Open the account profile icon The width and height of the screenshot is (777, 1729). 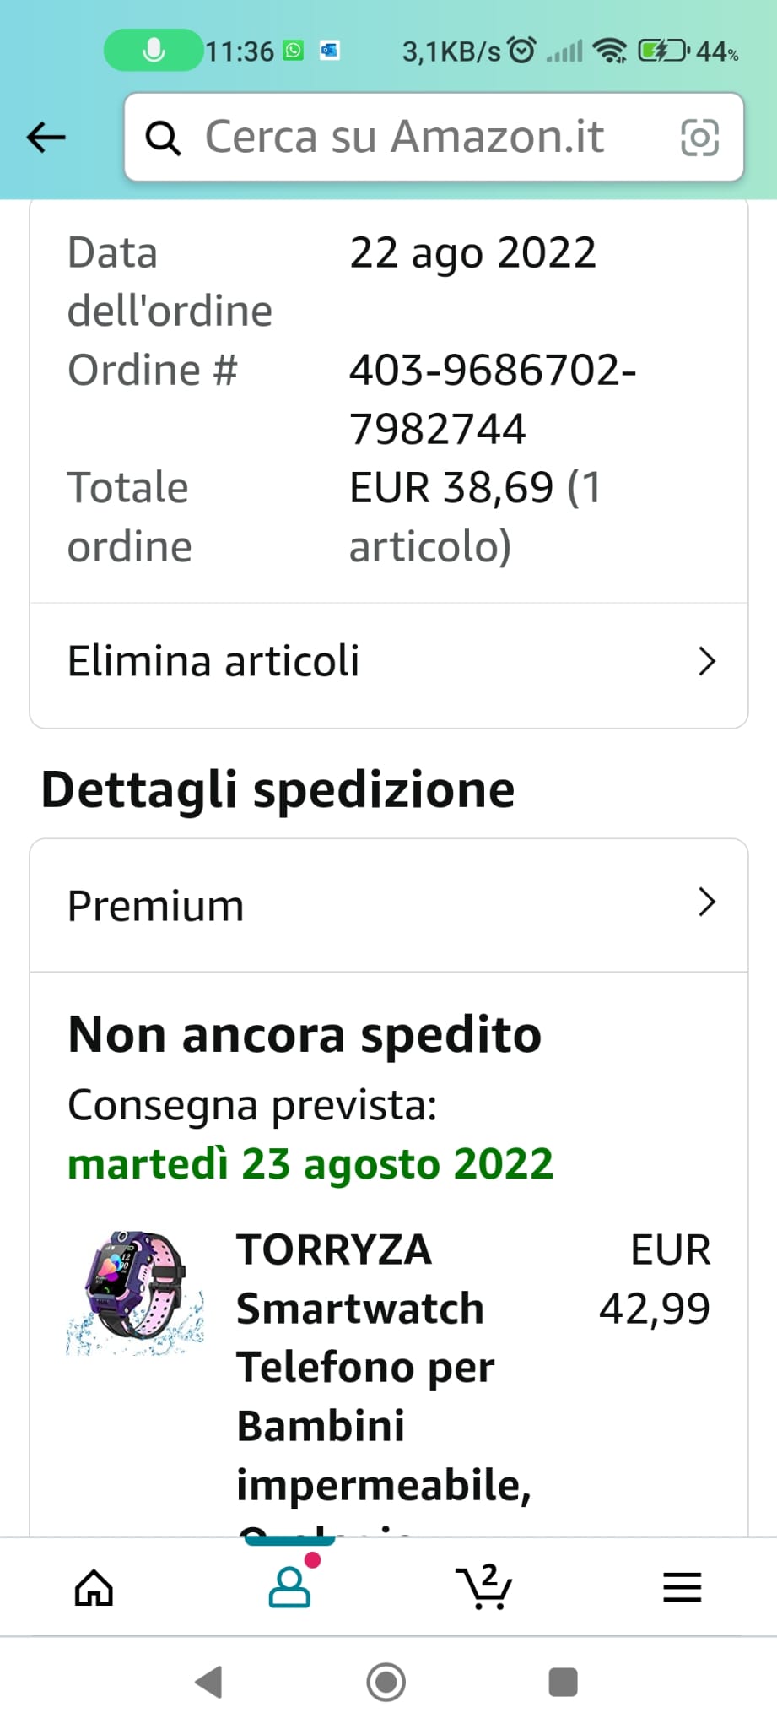click(x=289, y=1587)
